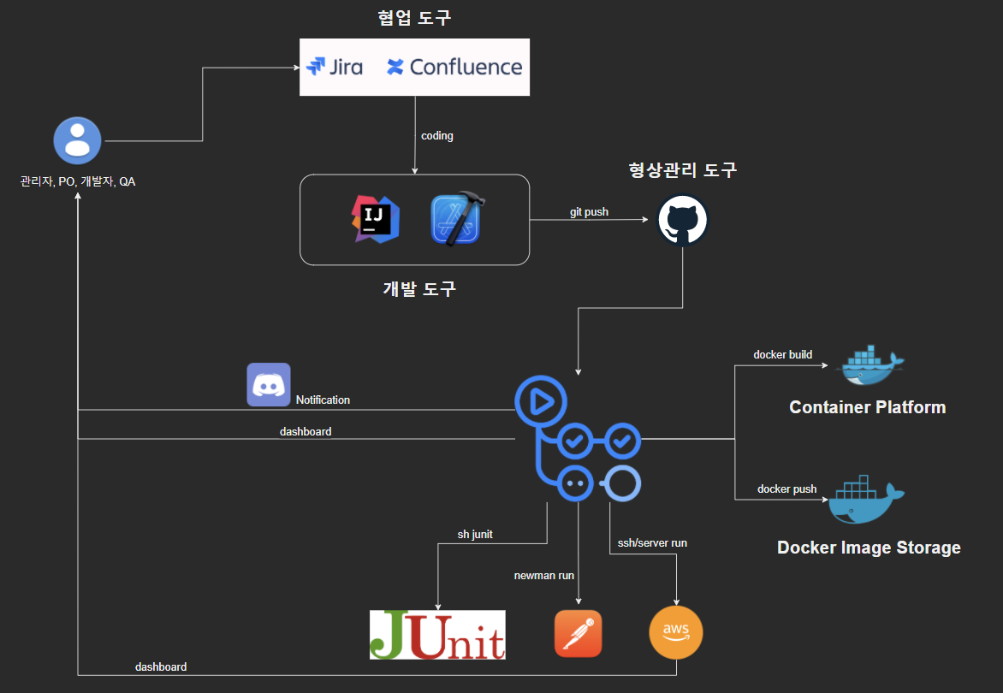The height and width of the screenshot is (693, 1003).
Task: Click the 'docker push' label
Action: pos(786,489)
